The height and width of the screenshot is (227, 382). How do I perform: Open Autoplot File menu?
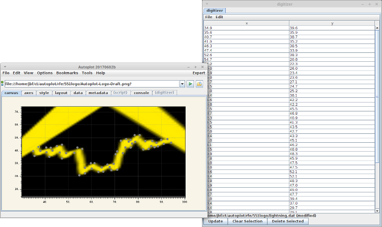pos(6,73)
